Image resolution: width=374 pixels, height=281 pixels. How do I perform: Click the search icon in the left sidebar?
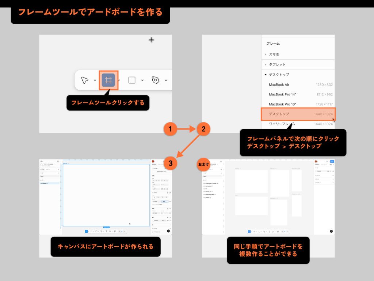coord(58,169)
